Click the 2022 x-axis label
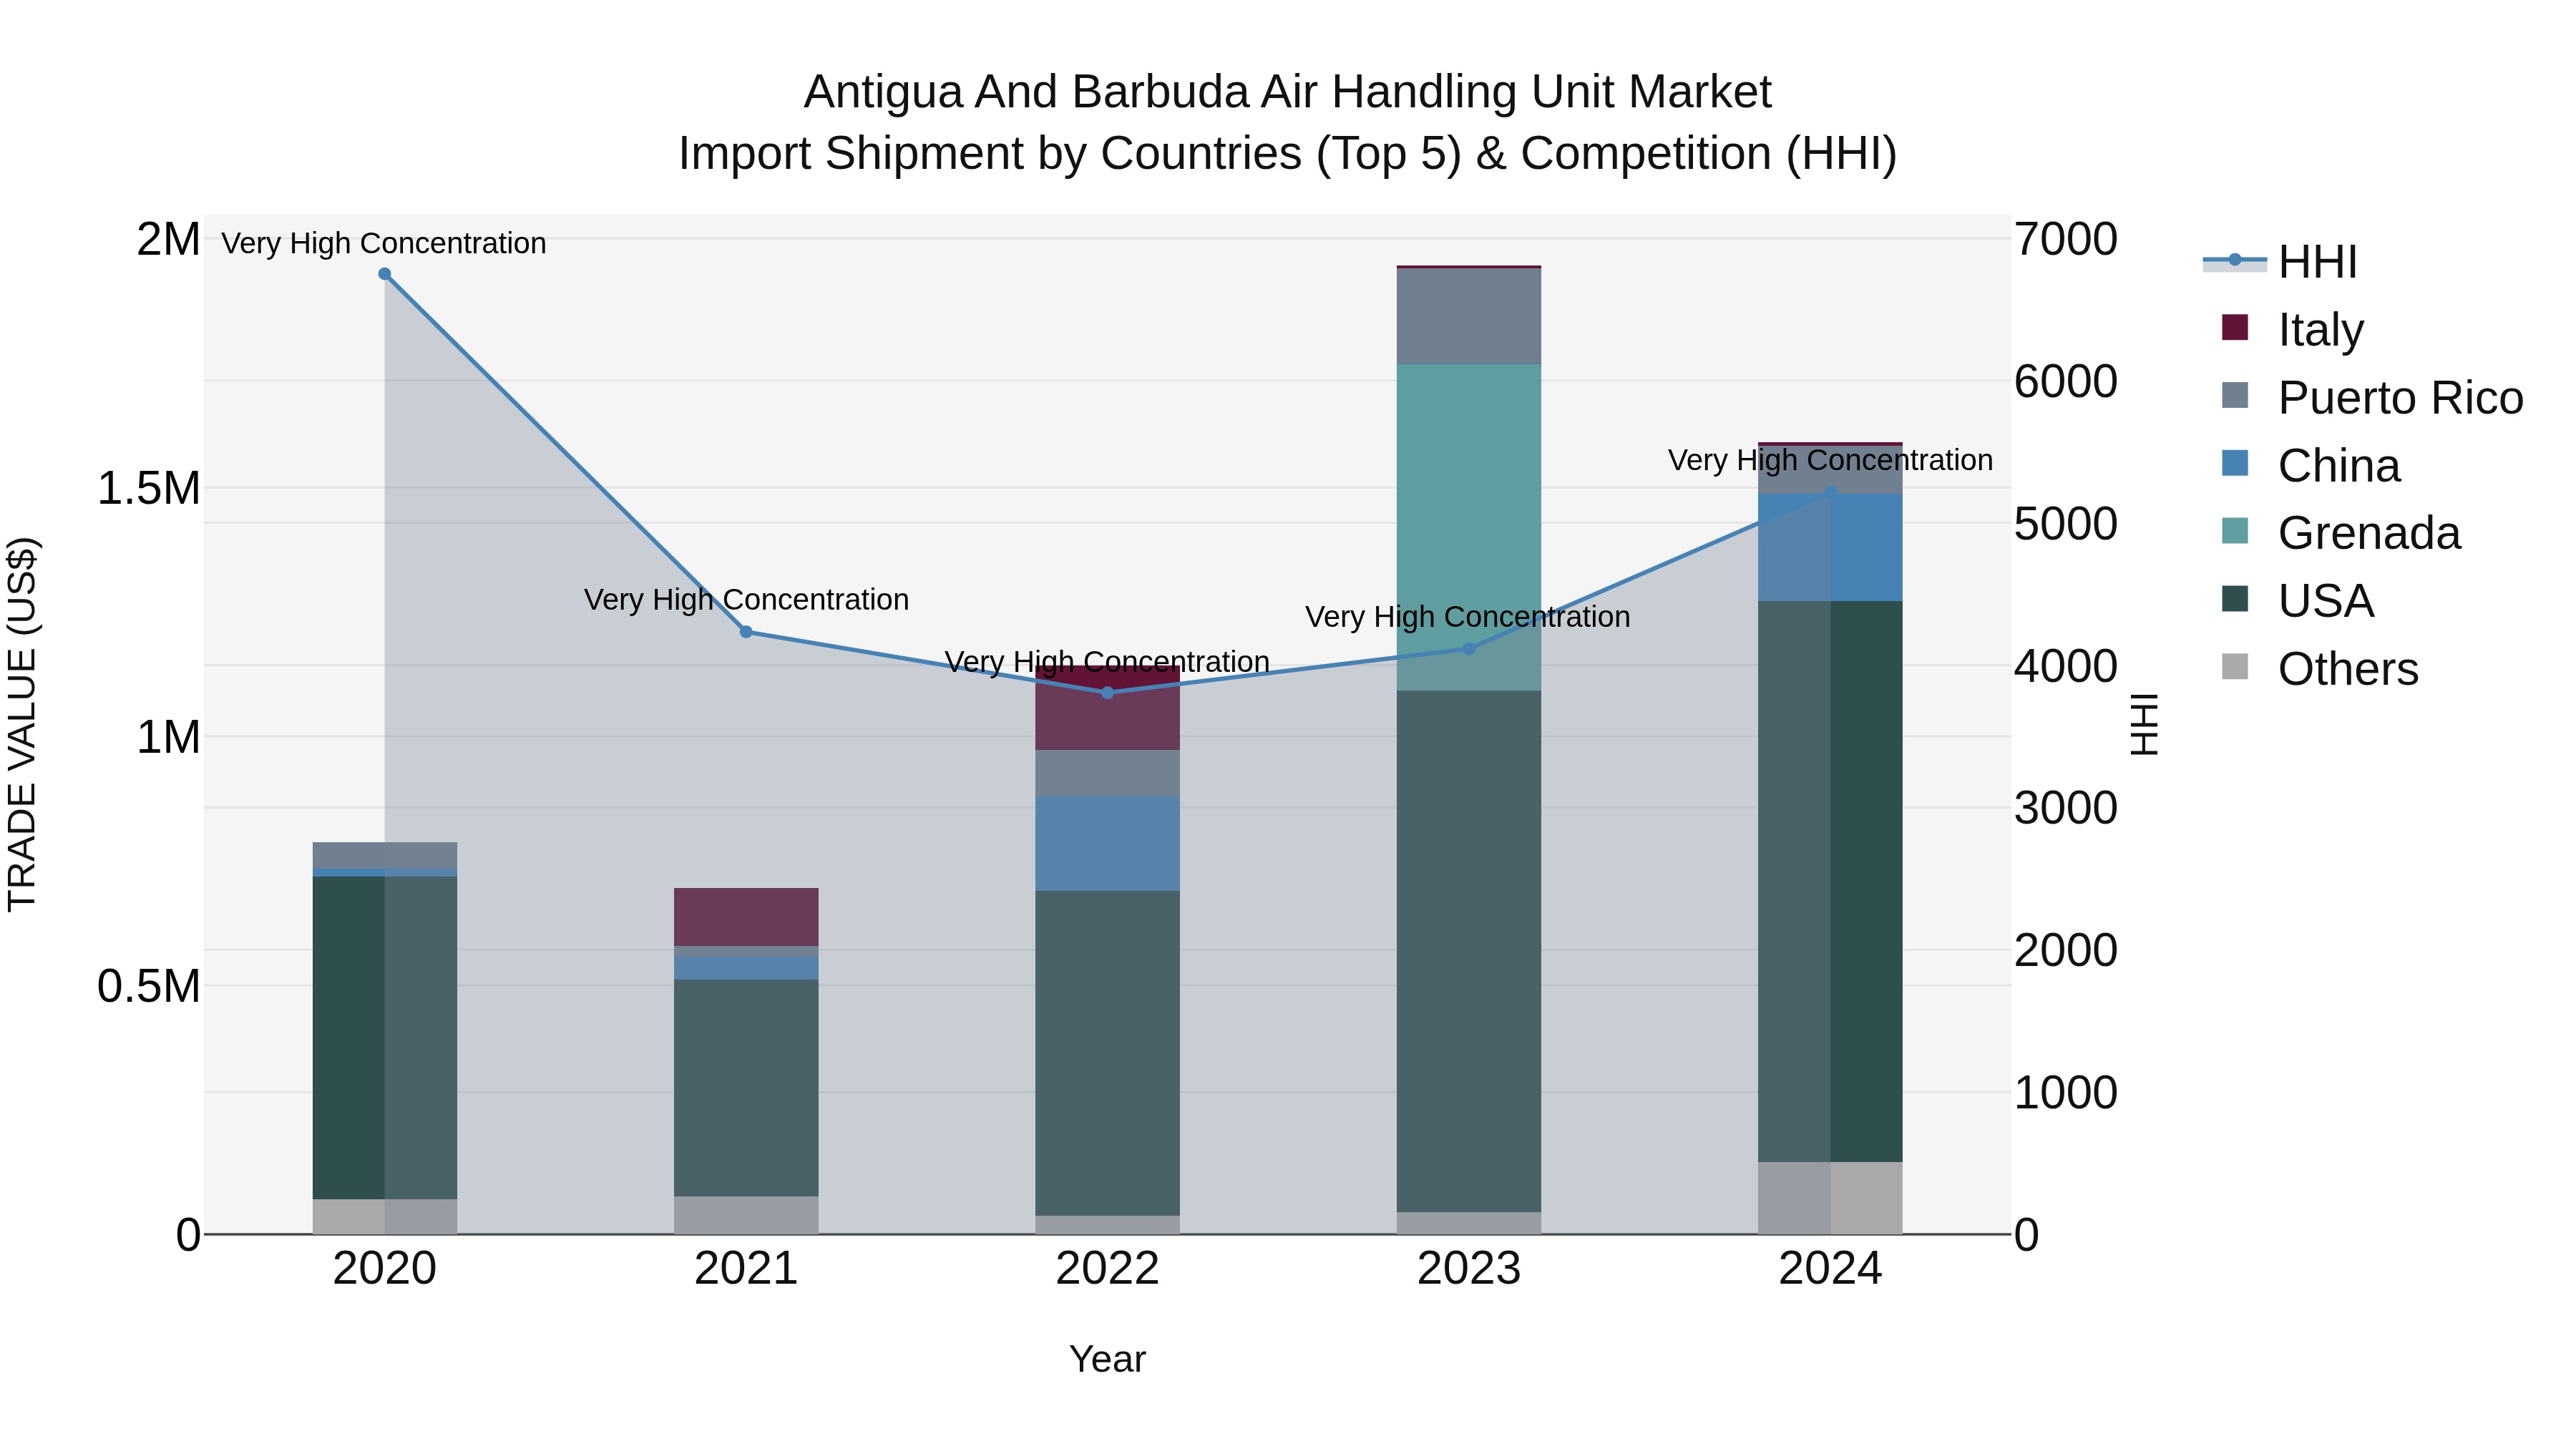 (1107, 1269)
